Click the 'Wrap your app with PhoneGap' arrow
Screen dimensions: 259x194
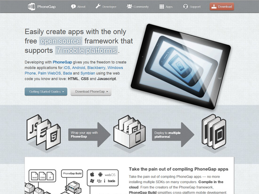89,135
